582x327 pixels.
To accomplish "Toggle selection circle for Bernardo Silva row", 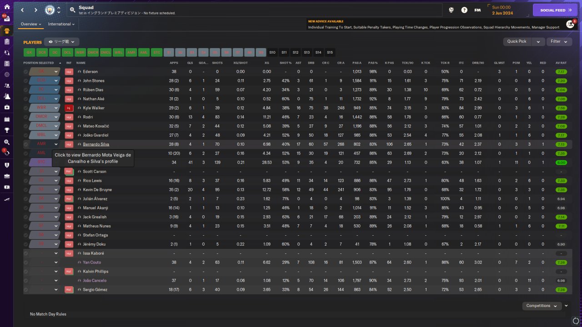I will click(26, 144).
